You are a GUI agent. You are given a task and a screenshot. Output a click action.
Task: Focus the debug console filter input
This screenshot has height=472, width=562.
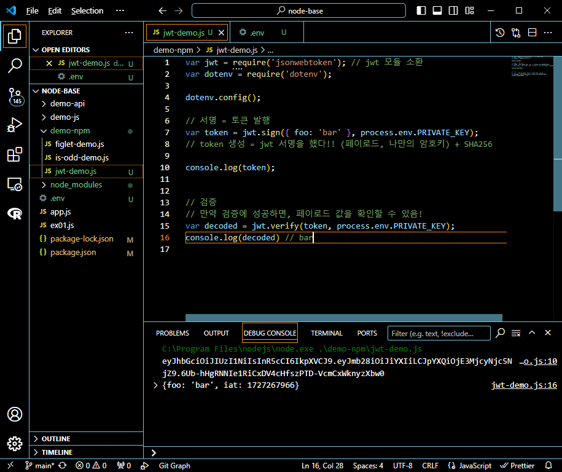pyautogui.click(x=439, y=333)
